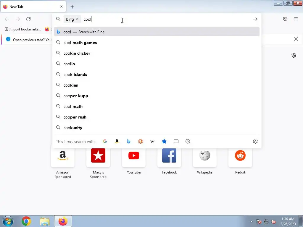Click Firefox taskbar button
Image resolution: width=303 pixels, height=227 pixels.
(x=63, y=221)
